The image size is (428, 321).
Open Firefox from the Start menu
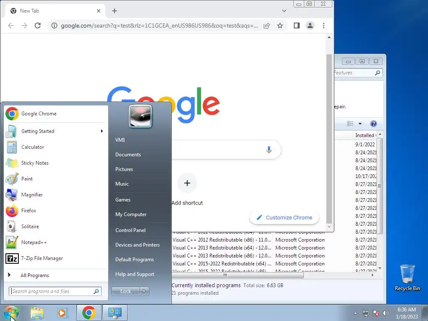[x=56, y=211]
